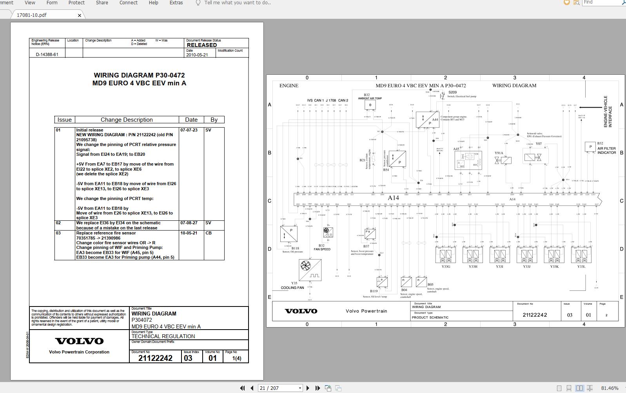Click document number 21122242 on left page
Viewport: 626px width, 393px height.
point(155,358)
